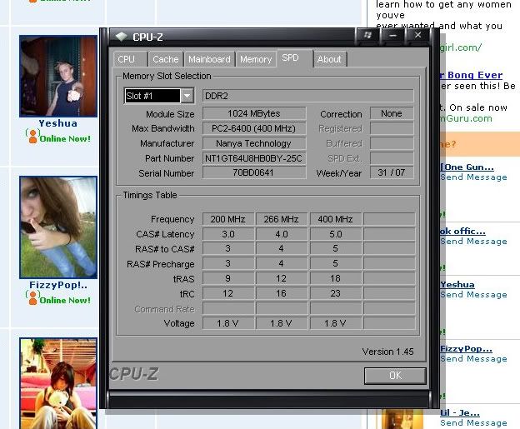520x429 pixels.
Task: Switch to the CPU tab
Action: 127,59
